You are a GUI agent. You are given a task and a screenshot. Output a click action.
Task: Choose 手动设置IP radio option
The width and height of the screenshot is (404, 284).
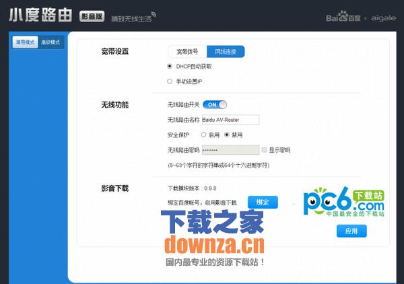(170, 81)
